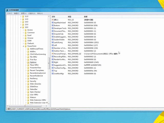Select the RecordingRibb... value name
The height and width of the screenshot is (123, 164).
(60, 56)
